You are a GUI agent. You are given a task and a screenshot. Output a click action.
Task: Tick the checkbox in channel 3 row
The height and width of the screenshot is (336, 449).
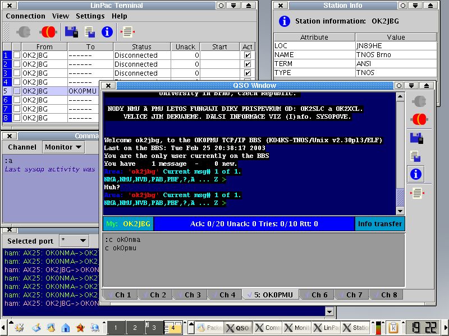[17, 73]
